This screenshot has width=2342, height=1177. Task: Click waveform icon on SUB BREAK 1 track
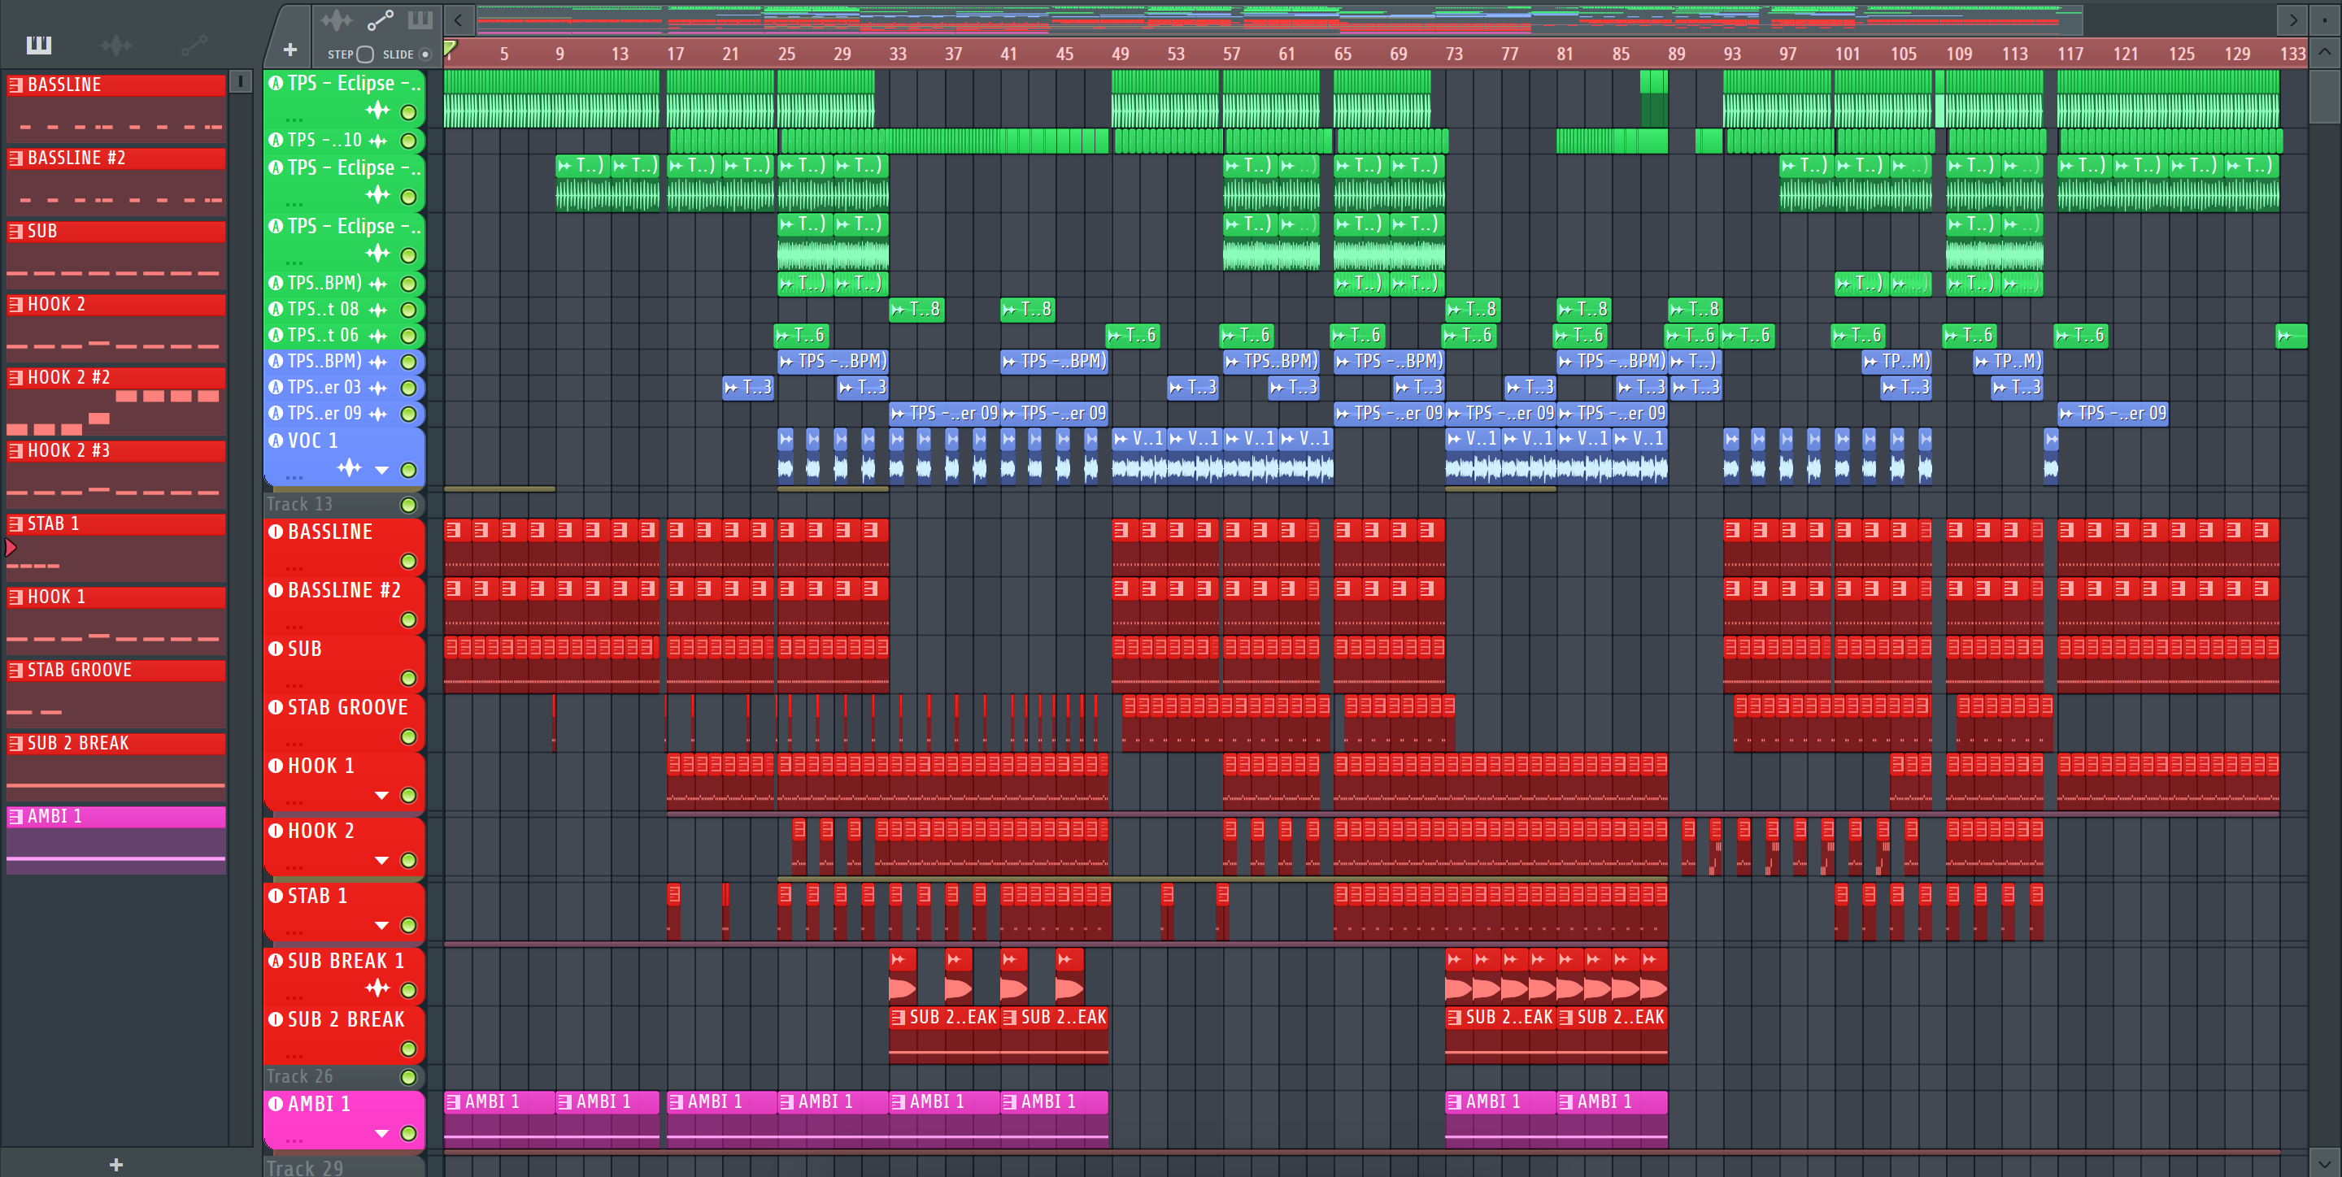(377, 988)
